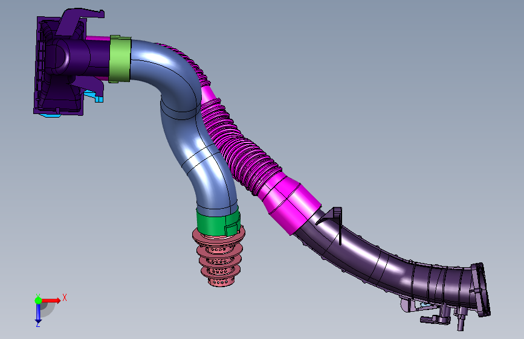Select the end flange of the purple duct
This screenshot has height=339, width=524.
pos(481,290)
